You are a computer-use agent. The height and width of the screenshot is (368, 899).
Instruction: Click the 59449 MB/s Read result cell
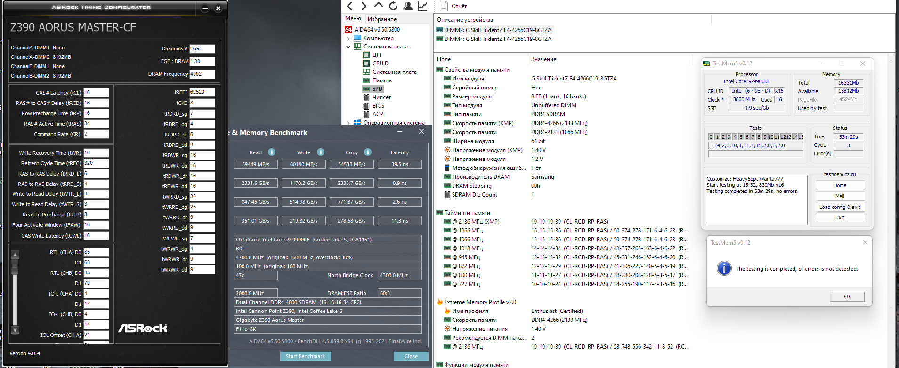(x=256, y=164)
